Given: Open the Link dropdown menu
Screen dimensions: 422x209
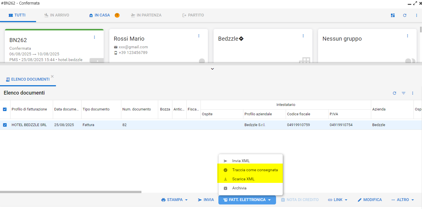Looking at the screenshot, I should [338, 200].
